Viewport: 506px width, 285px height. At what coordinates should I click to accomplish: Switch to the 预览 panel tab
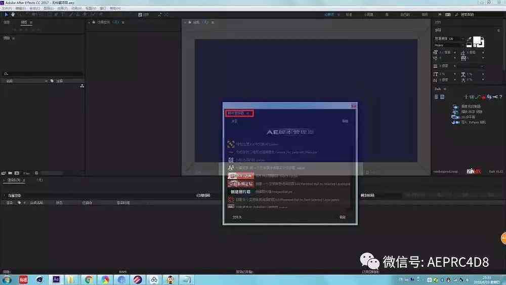24,22
